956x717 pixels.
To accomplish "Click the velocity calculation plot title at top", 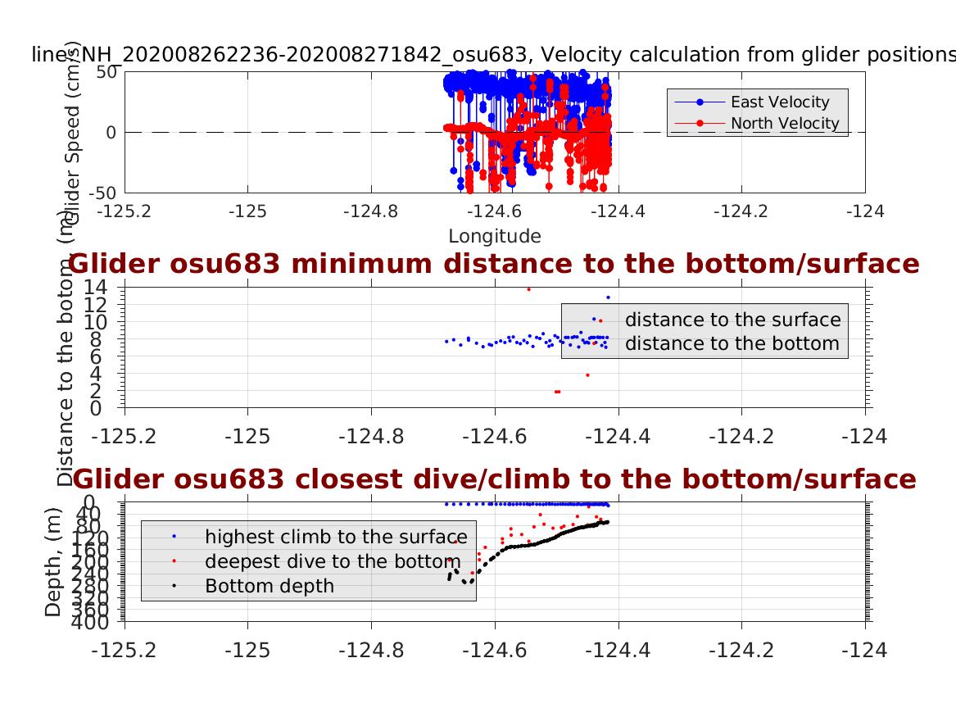I will coord(493,55).
